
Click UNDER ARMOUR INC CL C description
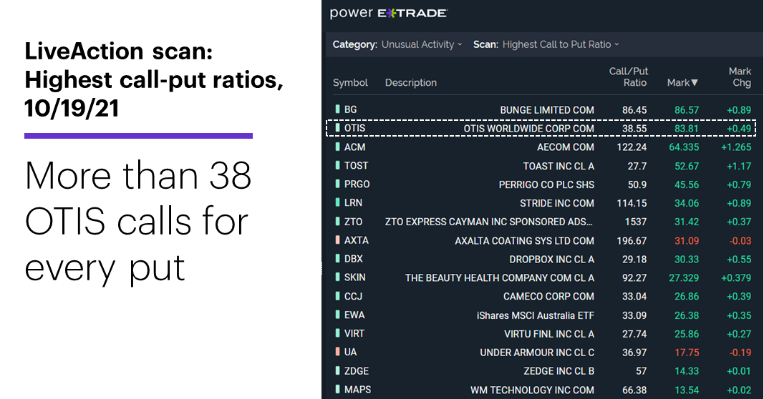click(537, 353)
